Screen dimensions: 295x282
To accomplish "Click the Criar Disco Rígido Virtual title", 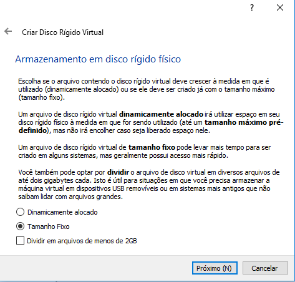I will pyautogui.click(x=63, y=32).
